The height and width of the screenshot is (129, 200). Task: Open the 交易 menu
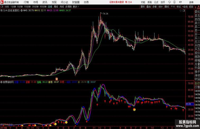(x=86, y=2)
